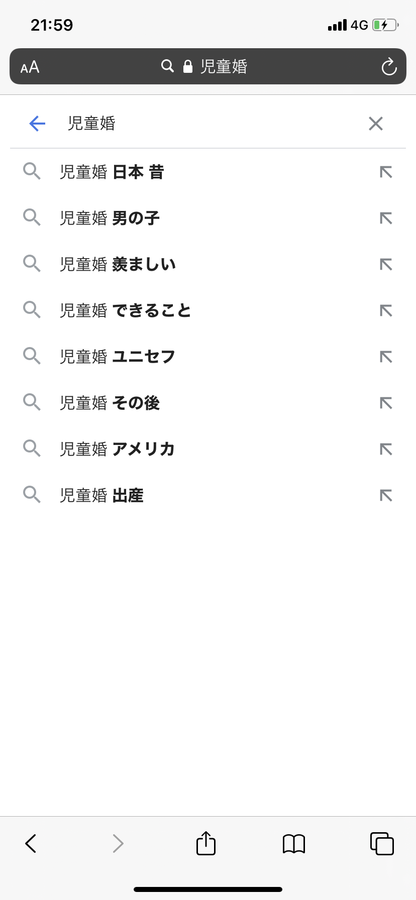Tap the reload page icon
416x900 pixels.
click(389, 67)
